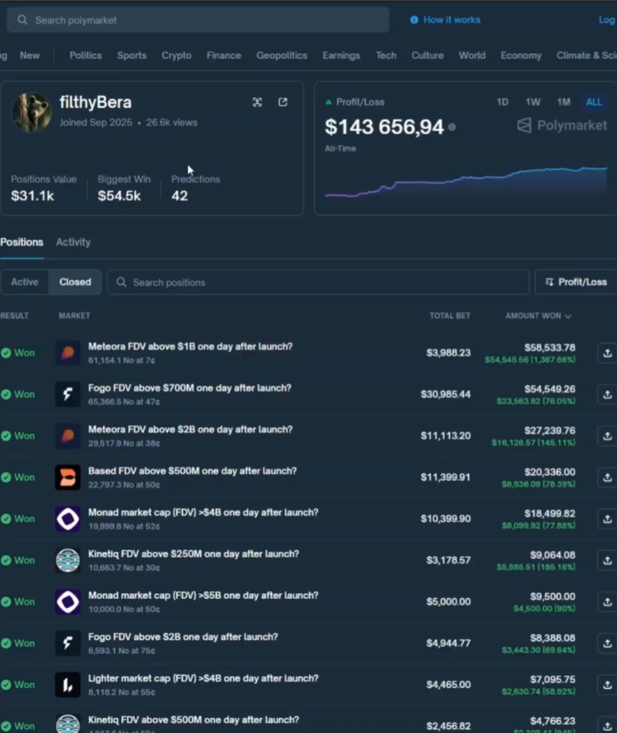The image size is (617, 733).
Task: Click the Based FDV market logo
Action: coord(67,477)
